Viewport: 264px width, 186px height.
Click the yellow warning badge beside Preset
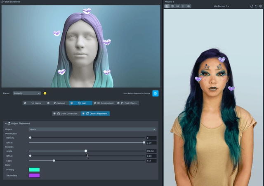tap(45, 93)
